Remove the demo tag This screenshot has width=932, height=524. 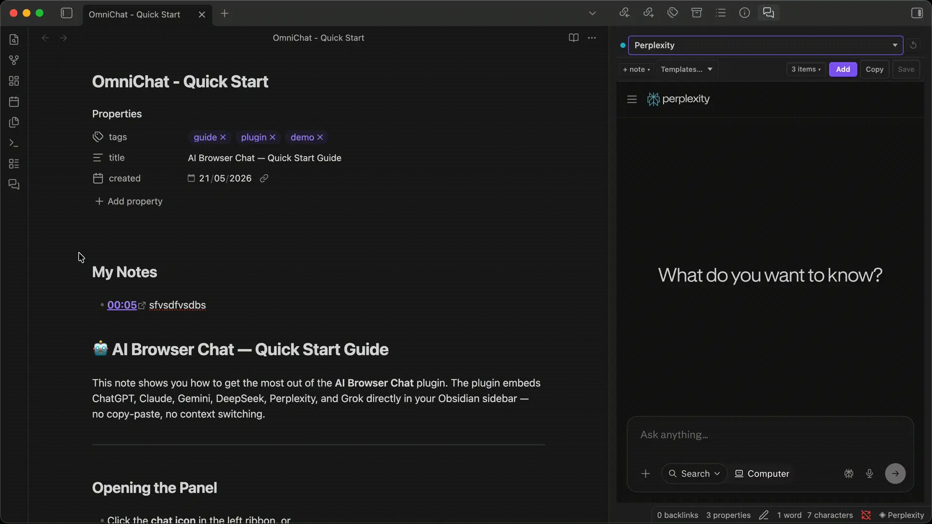pyautogui.click(x=320, y=137)
